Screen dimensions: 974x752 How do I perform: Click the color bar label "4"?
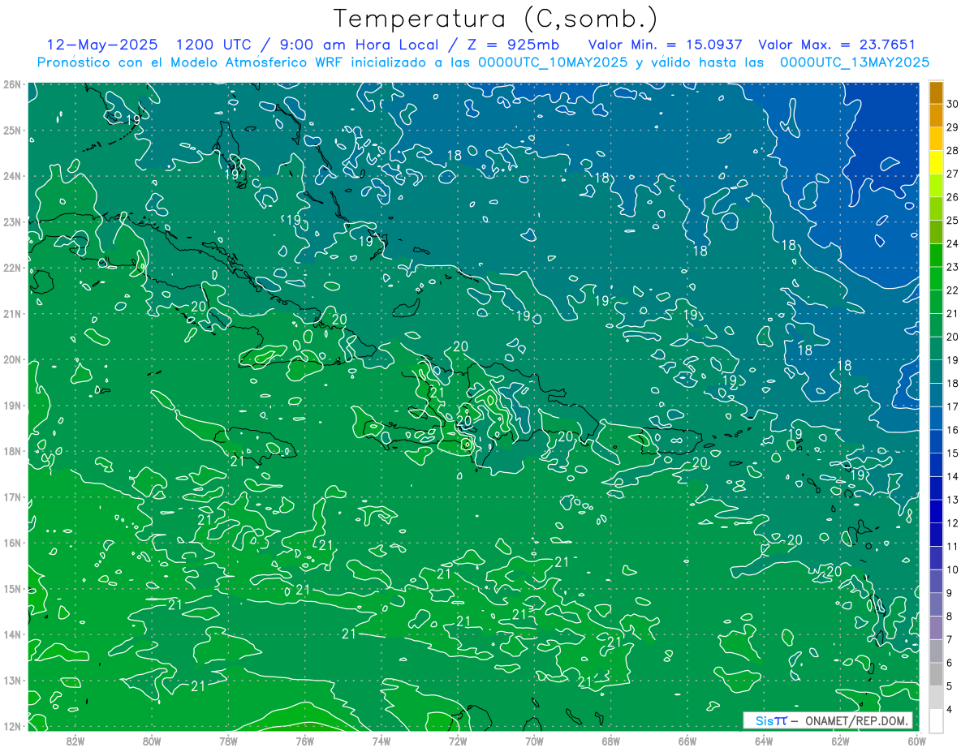click(950, 710)
